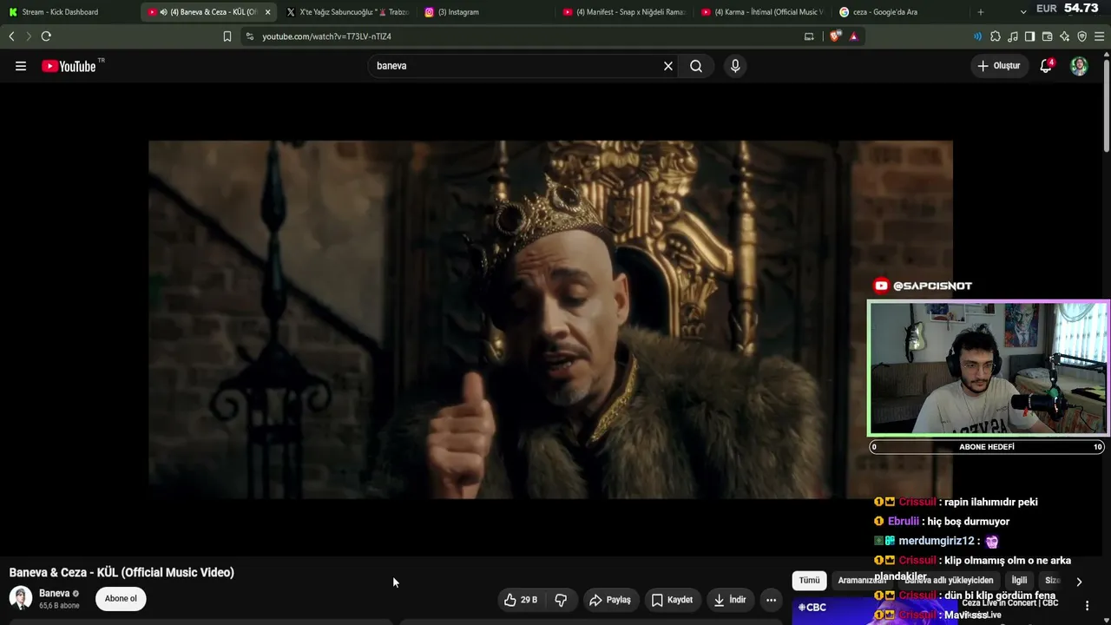Select the Tümü filter chip
Image resolution: width=1111 pixels, height=625 pixels.
pos(809,581)
